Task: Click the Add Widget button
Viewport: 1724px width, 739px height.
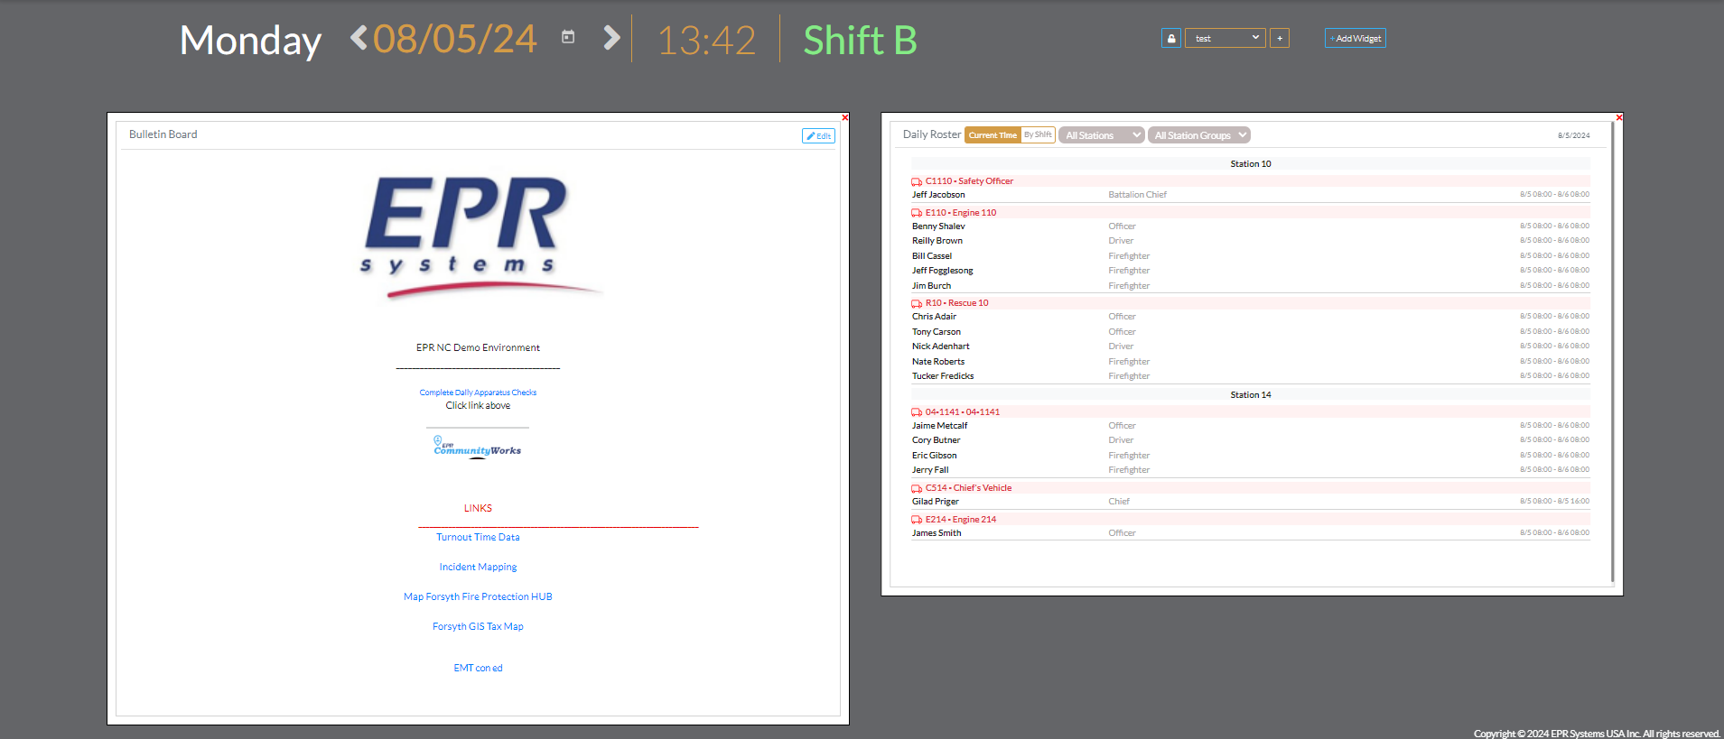Action: tap(1356, 38)
